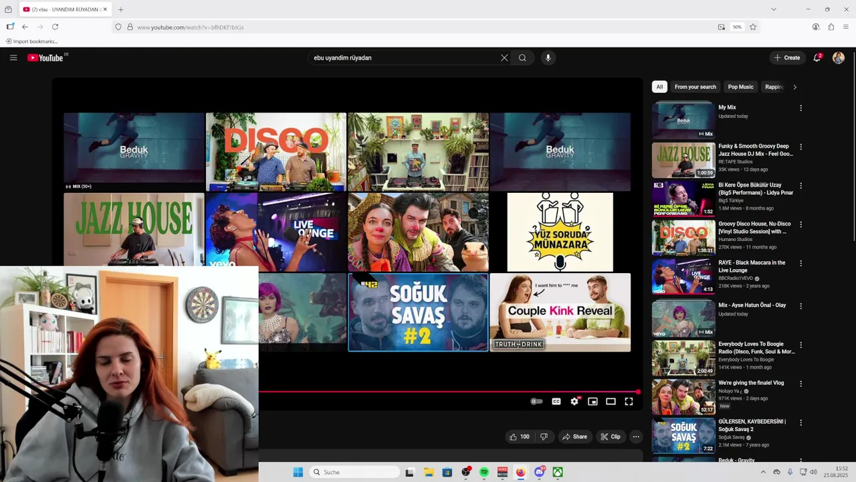Toggle subtitles with the CC button
This screenshot has width=856, height=482.
point(556,401)
